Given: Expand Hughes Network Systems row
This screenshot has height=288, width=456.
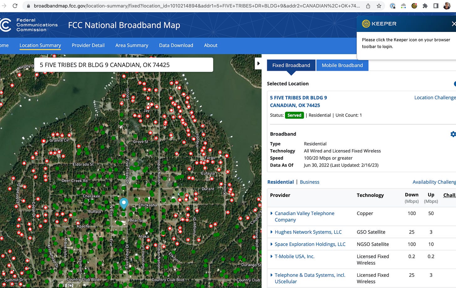Looking at the screenshot, I should pyautogui.click(x=272, y=232).
